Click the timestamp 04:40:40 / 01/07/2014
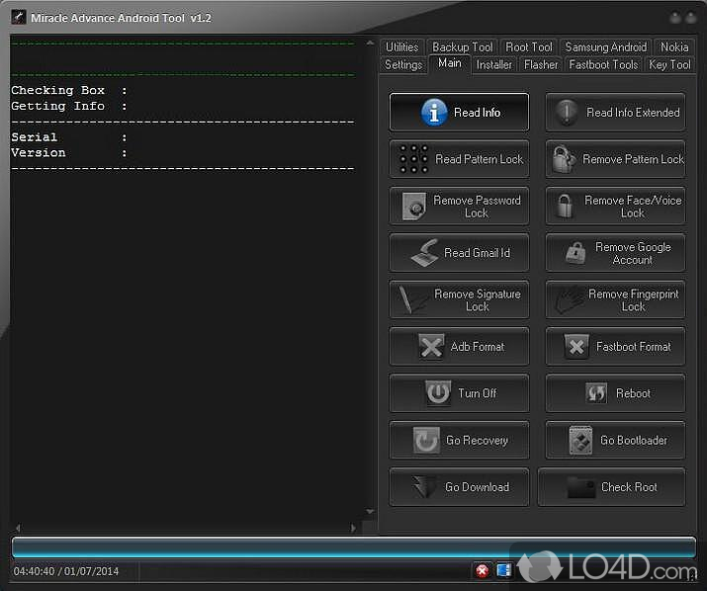 click(66, 571)
